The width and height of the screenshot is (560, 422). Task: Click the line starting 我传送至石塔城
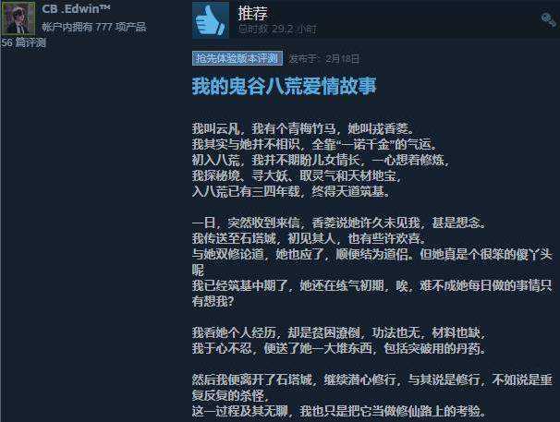309,238
